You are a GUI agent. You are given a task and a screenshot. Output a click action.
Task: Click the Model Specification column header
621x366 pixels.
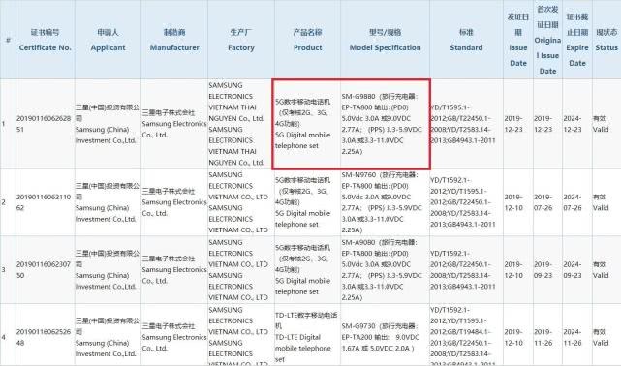click(x=385, y=40)
